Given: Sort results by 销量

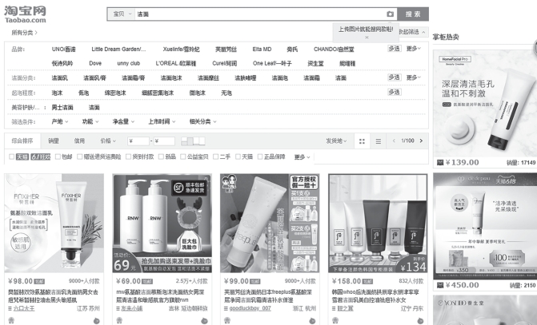Looking at the screenshot, I should [x=54, y=141].
